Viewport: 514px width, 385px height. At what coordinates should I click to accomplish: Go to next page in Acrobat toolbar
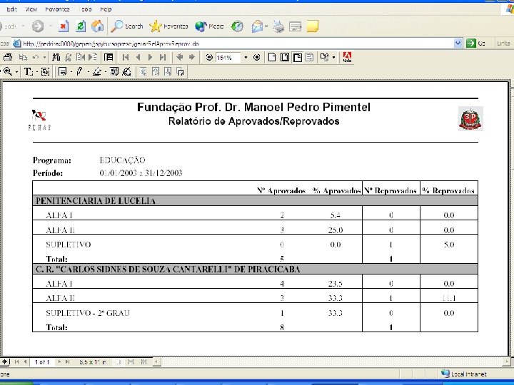[150, 57]
